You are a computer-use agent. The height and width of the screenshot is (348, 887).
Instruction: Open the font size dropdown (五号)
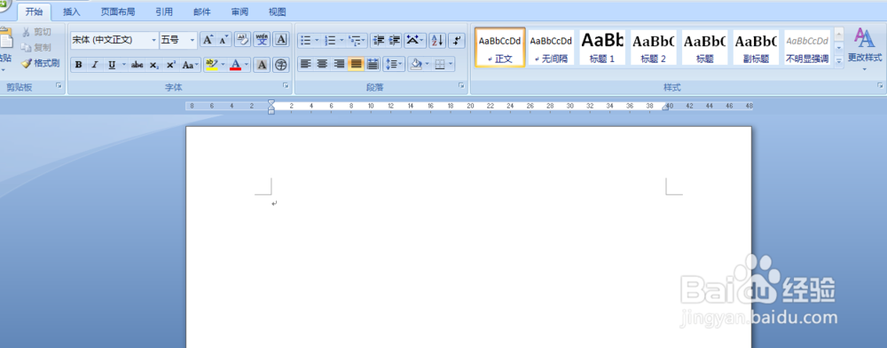[x=192, y=40]
